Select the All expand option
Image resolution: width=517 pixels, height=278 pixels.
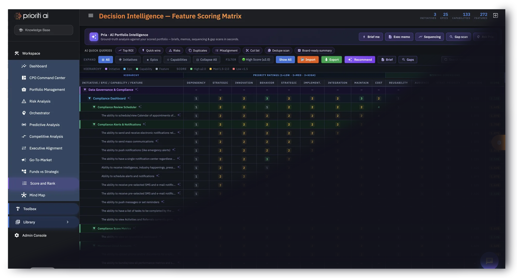coord(105,59)
